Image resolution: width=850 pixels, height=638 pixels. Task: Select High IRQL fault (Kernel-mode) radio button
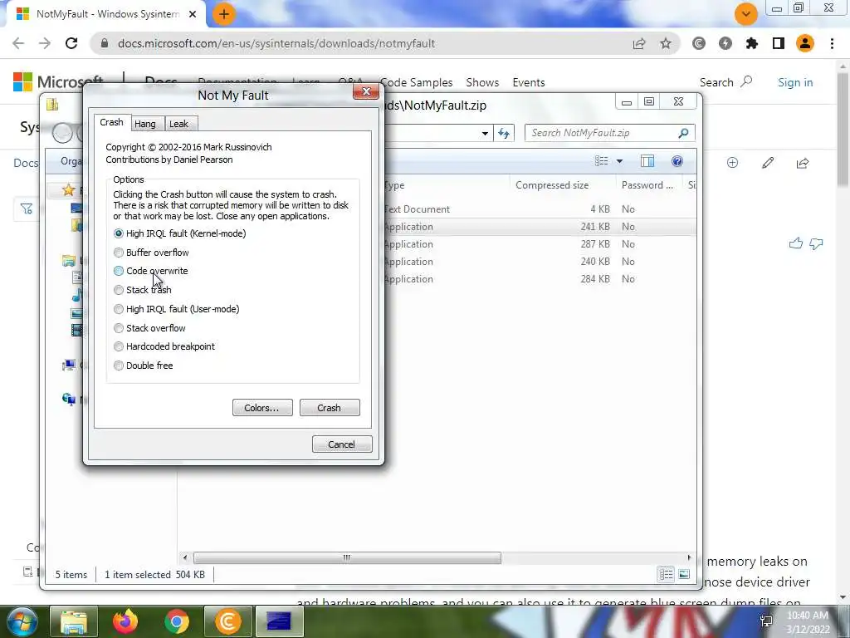[x=179, y=233]
